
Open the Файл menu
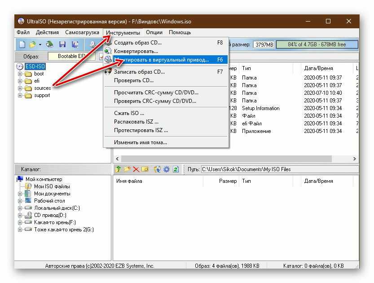pyautogui.click(x=23, y=32)
